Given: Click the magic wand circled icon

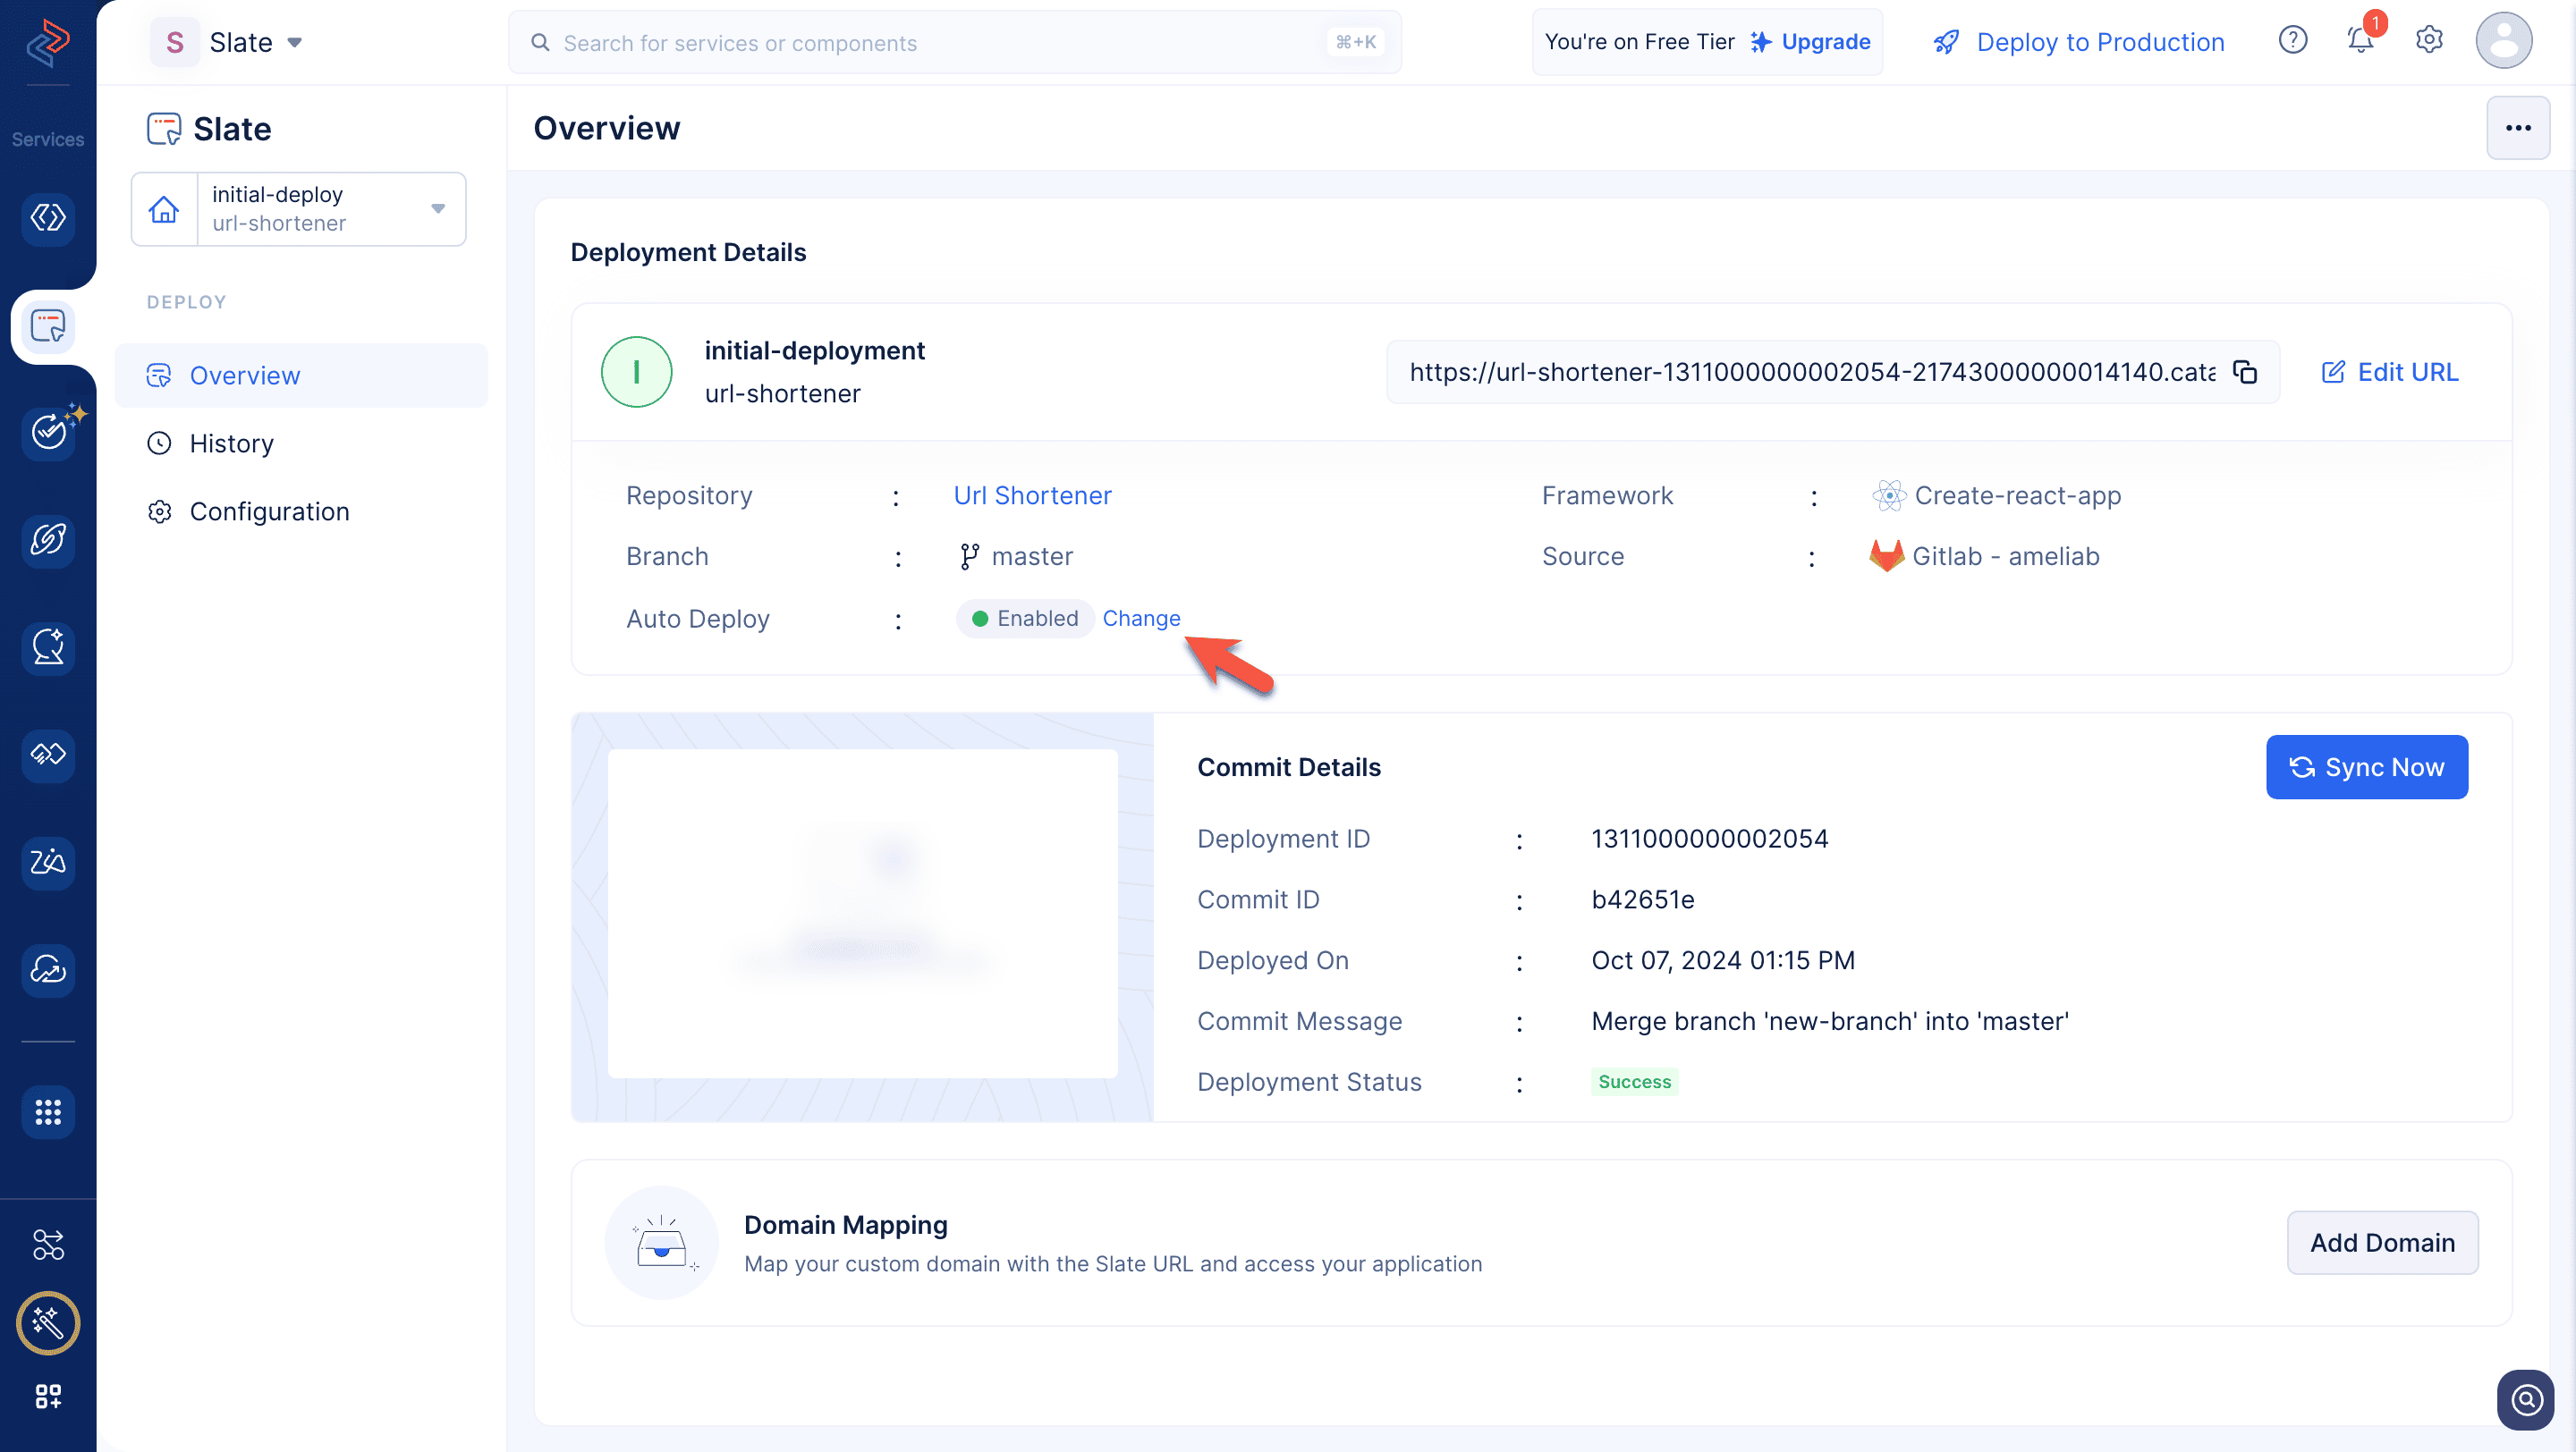Looking at the screenshot, I should [48, 1323].
